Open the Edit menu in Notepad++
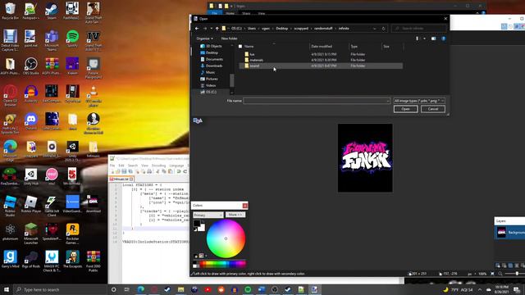 coord(121,166)
